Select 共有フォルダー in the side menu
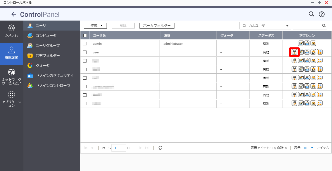 click(x=52, y=55)
